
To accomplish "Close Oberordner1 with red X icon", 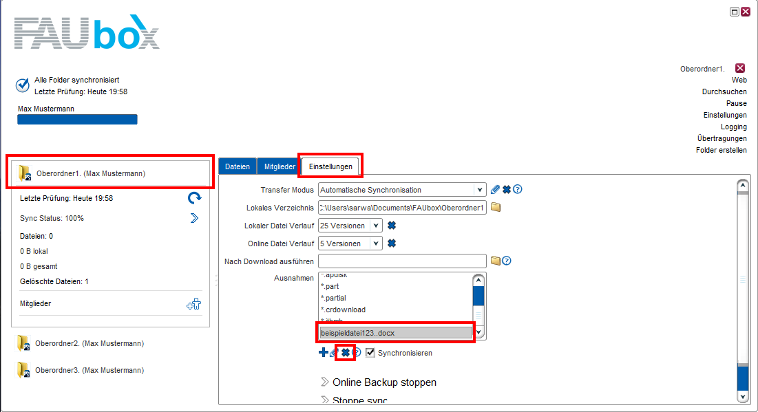I will tap(740, 68).
